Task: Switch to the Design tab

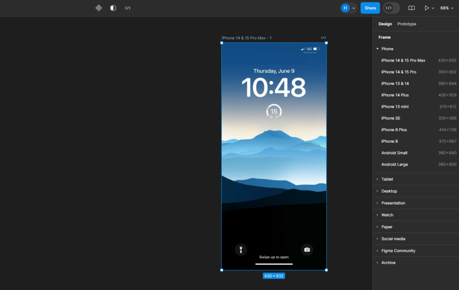Action: [x=385, y=24]
